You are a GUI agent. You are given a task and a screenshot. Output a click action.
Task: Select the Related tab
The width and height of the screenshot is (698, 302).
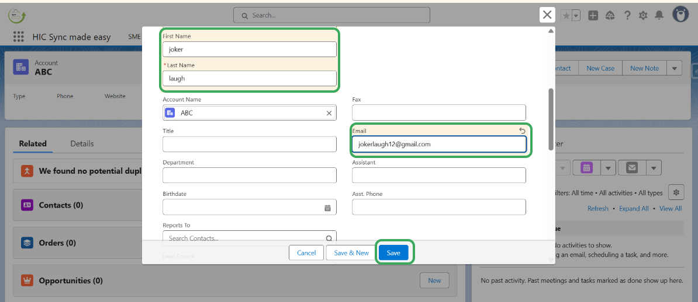(x=33, y=143)
